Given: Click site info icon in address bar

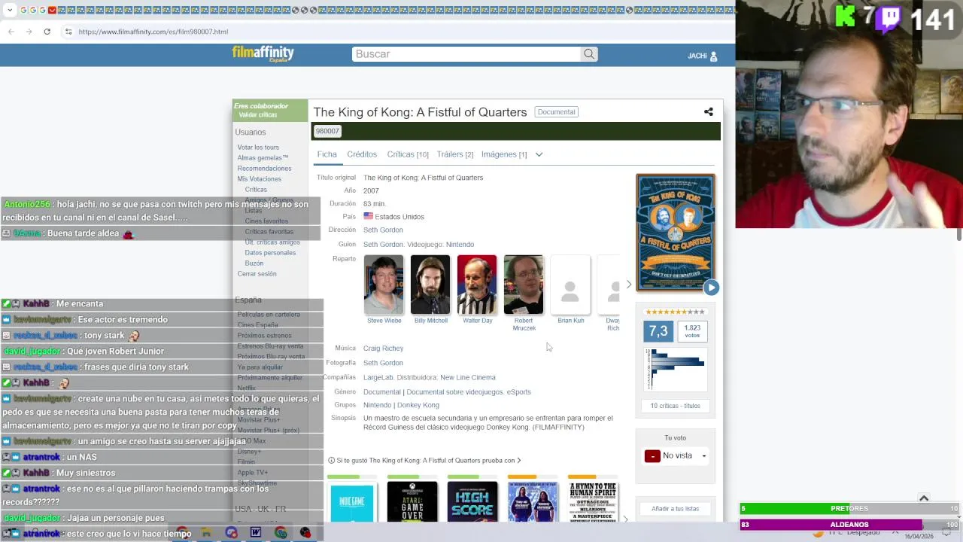Looking at the screenshot, I should coord(68,32).
